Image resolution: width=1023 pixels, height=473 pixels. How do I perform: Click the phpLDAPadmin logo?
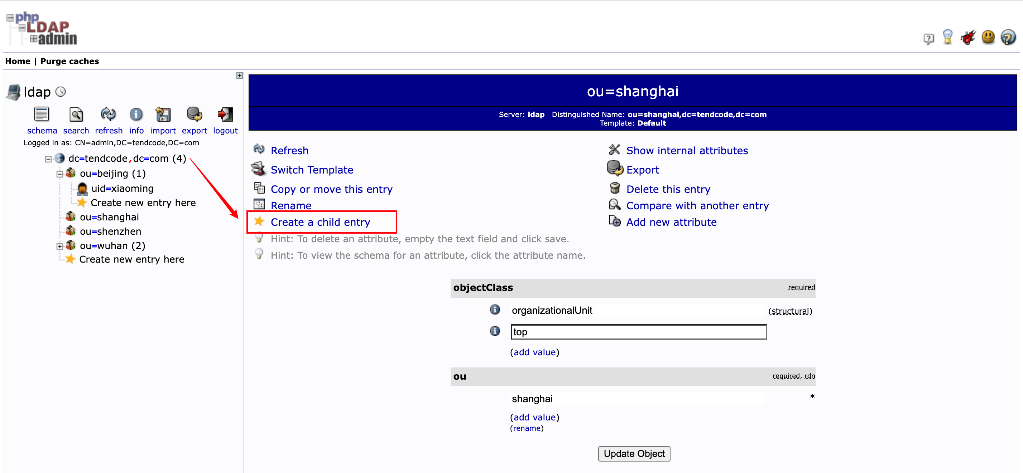[42, 29]
